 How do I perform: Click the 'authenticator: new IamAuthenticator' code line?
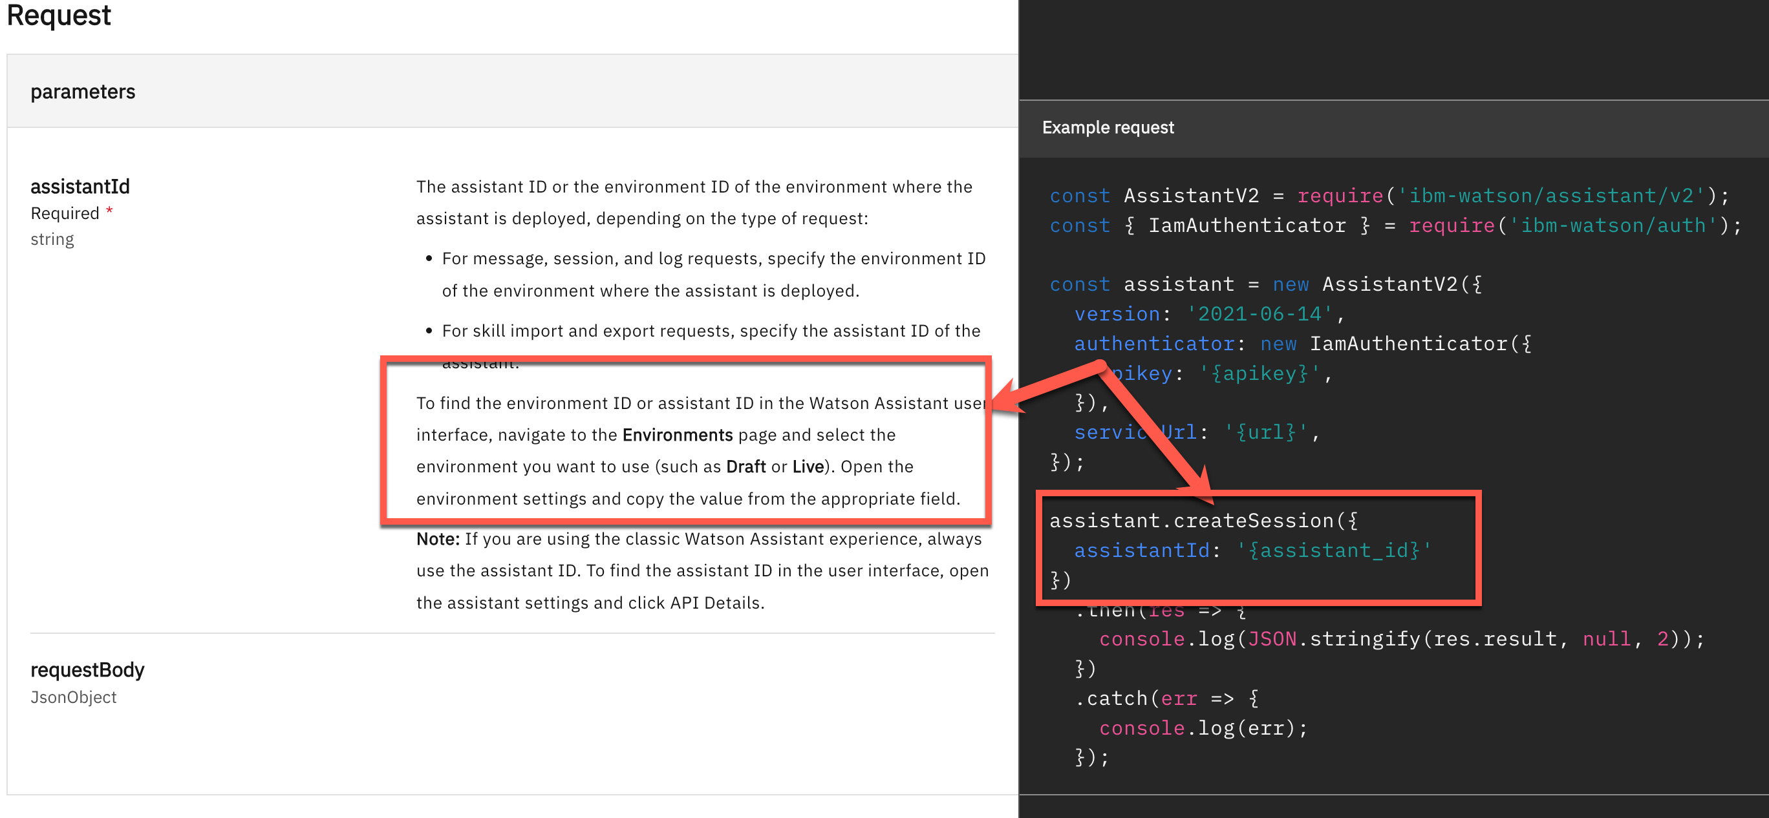coord(1302,344)
